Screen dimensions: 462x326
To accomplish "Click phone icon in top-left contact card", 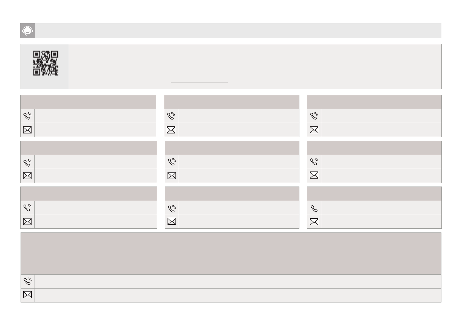I will click(x=27, y=116).
